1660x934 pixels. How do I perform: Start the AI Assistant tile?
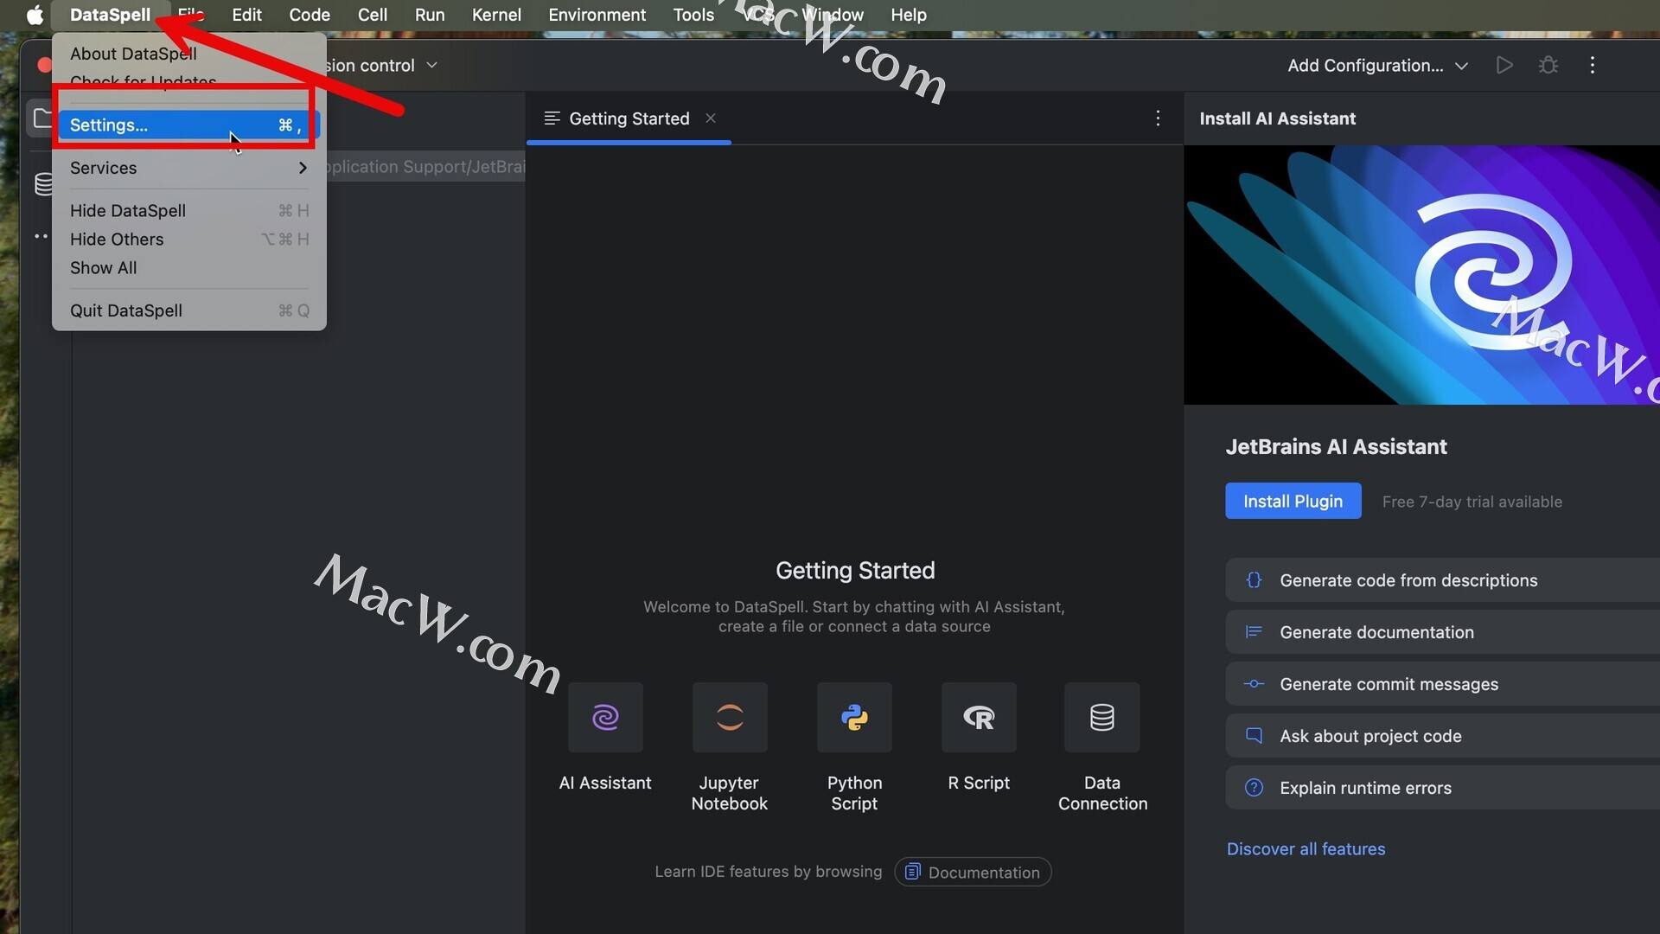[605, 717]
